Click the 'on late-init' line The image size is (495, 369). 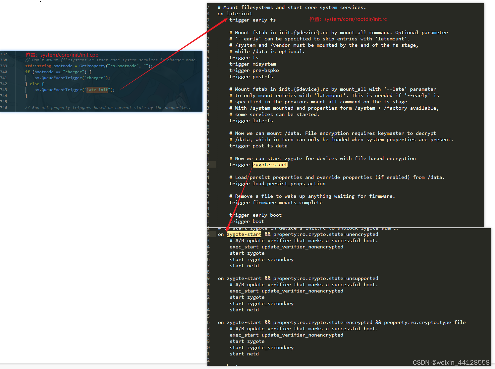click(235, 14)
